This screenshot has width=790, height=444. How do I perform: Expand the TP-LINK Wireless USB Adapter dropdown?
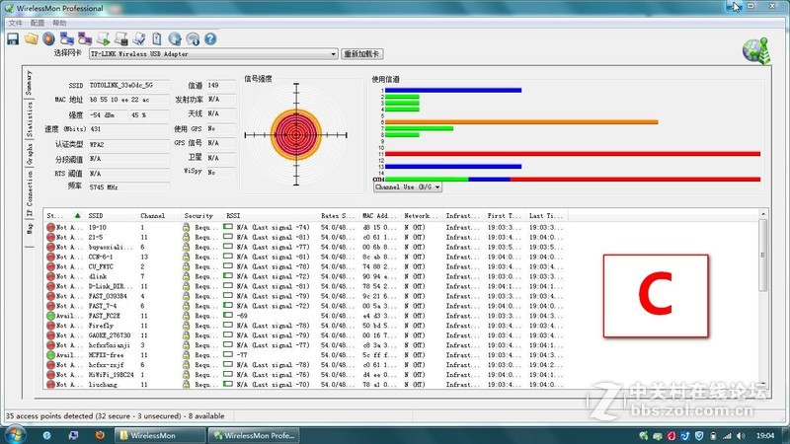333,54
